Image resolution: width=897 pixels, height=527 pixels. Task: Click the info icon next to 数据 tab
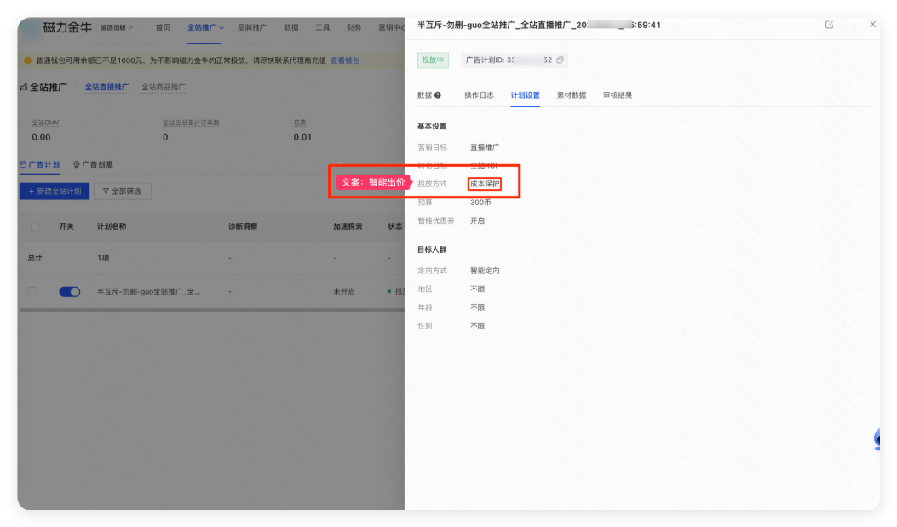click(x=436, y=95)
